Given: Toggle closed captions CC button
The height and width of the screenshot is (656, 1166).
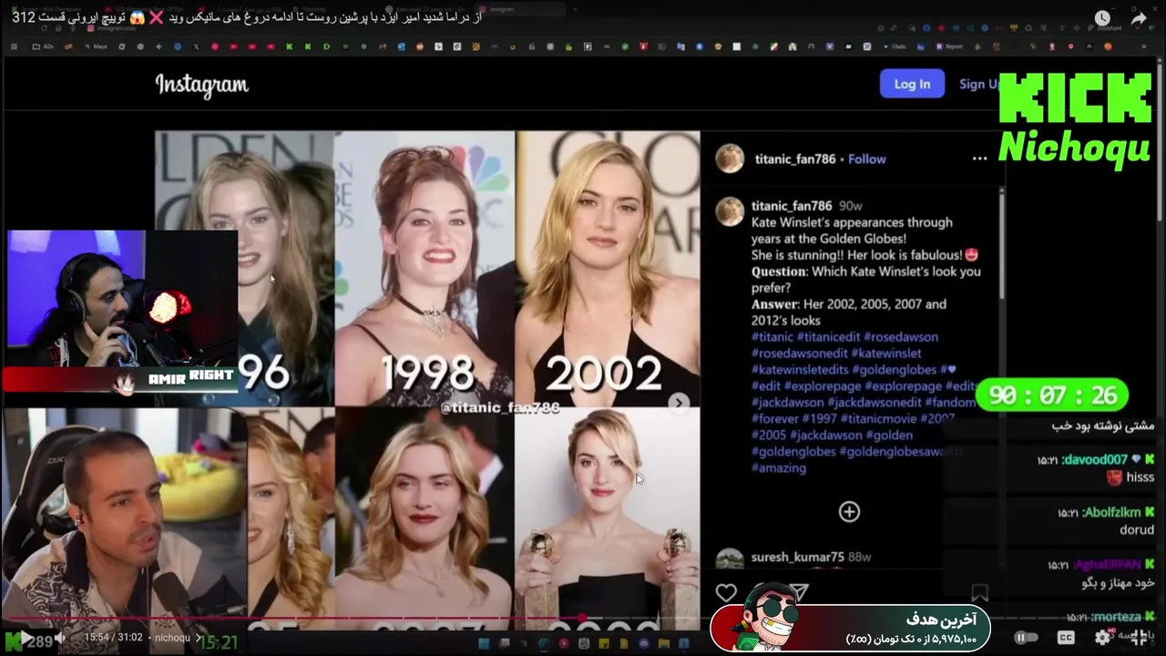Looking at the screenshot, I should point(1065,638).
